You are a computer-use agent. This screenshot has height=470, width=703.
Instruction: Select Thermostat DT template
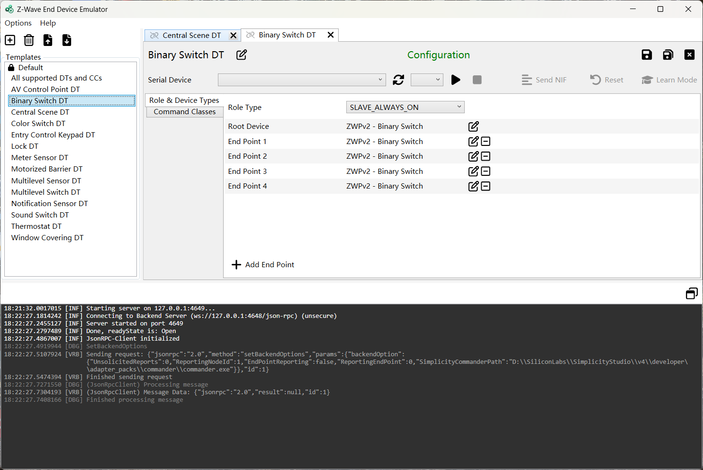coord(36,226)
